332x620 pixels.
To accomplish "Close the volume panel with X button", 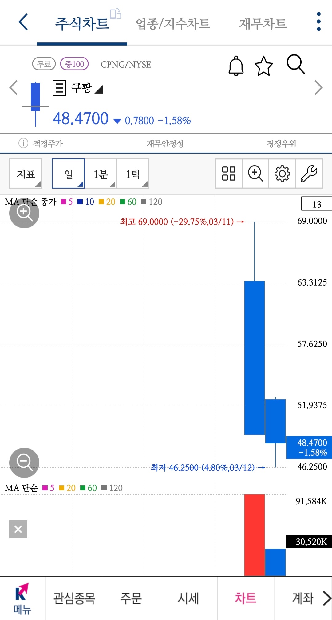I will (x=18, y=529).
